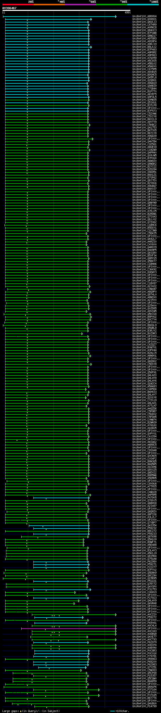The width and height of the screenshot is (161, 713).
Task: Select the UniRef100_C7SB44 hit label
Action: pos(144,89)
